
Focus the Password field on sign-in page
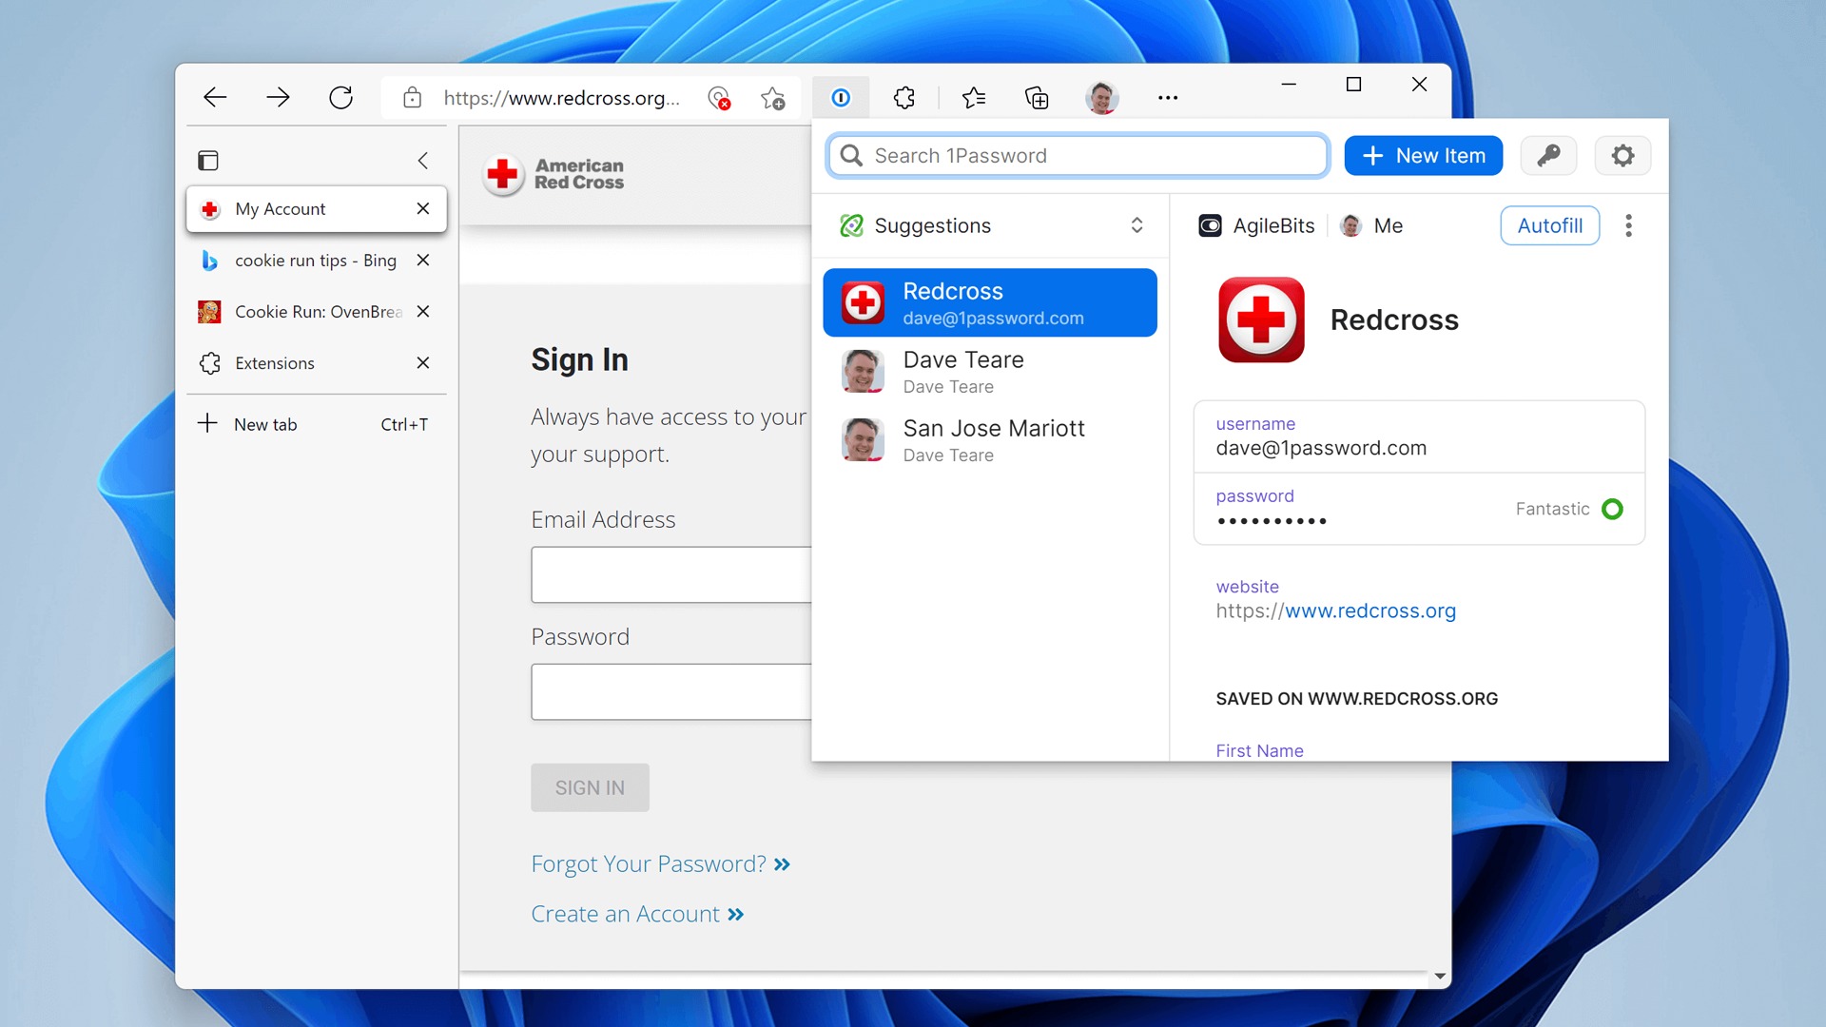[671, 691]
